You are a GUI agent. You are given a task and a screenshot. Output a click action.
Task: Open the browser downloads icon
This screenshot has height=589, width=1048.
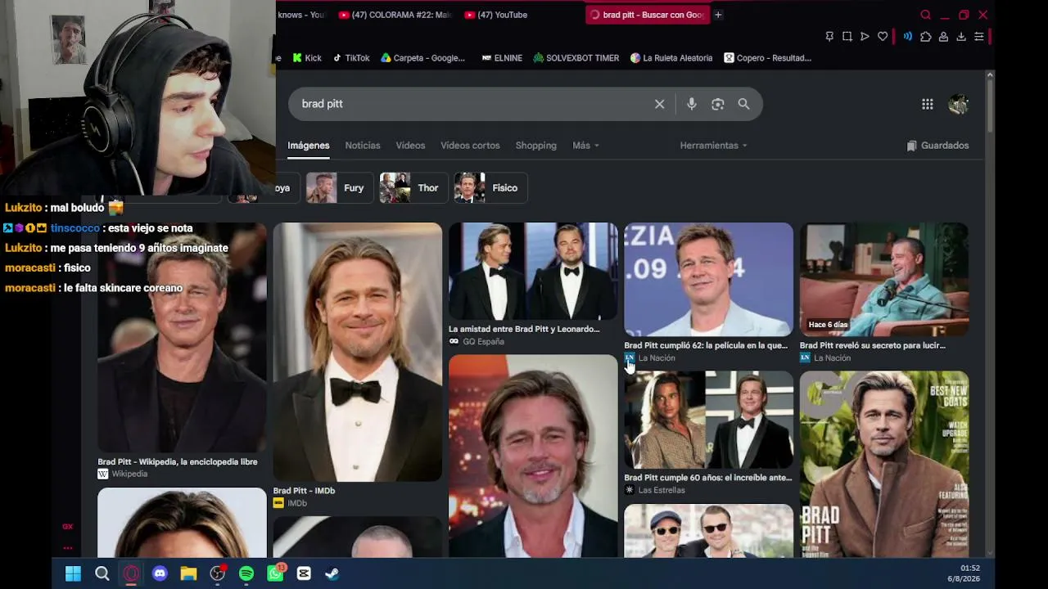961,37
